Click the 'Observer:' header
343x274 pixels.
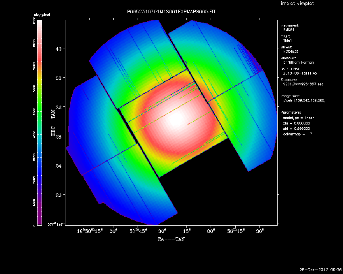pyautogui.click(x=288, y=58)
